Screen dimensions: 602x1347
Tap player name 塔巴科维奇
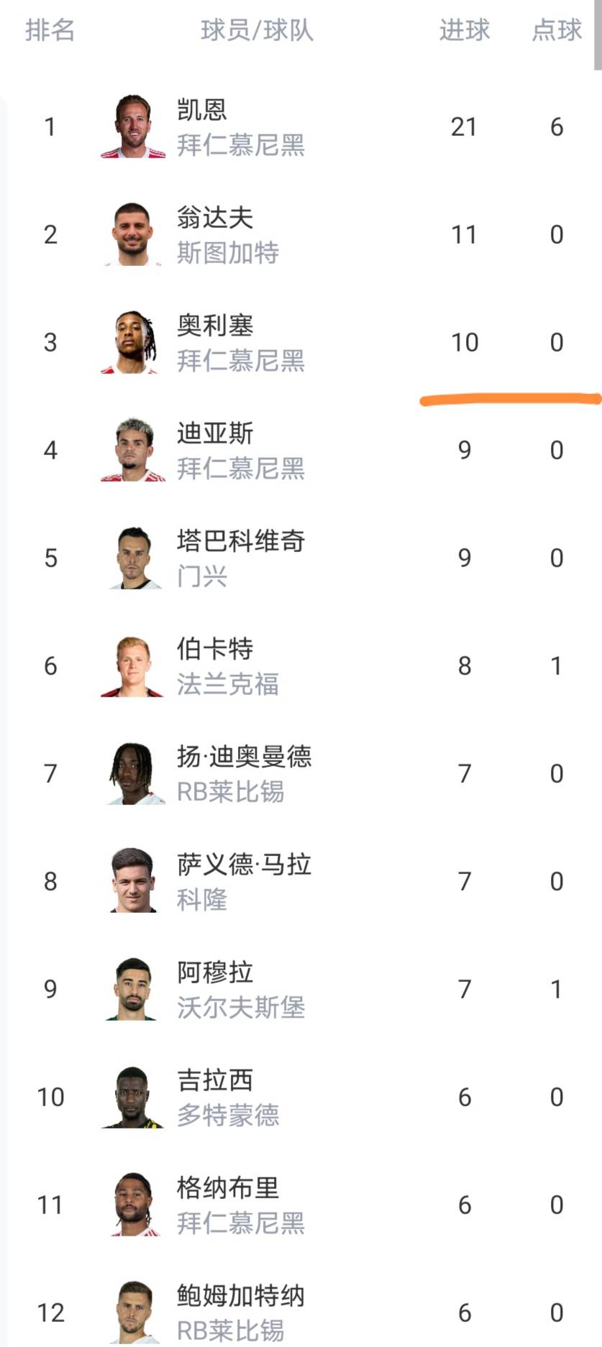pyautogui.click(x=241, y=541)
